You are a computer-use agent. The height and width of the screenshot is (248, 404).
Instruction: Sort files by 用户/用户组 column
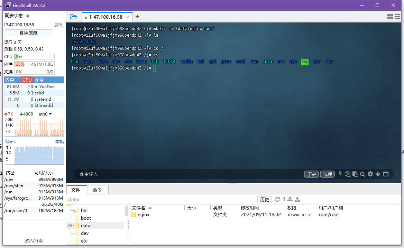click(x=331, y=208)
